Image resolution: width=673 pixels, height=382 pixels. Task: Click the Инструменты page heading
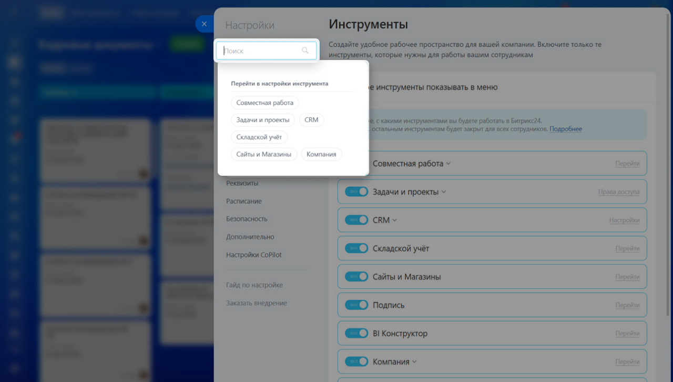(369, 24)
